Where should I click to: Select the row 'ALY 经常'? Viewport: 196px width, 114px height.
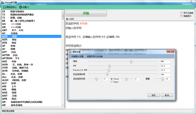tap(32, 83)
